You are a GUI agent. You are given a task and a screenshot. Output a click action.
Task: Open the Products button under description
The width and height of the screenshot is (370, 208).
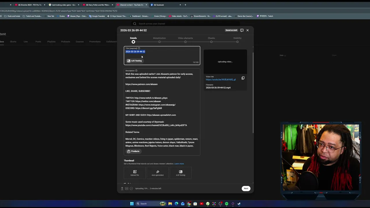[x=133, y=151]
